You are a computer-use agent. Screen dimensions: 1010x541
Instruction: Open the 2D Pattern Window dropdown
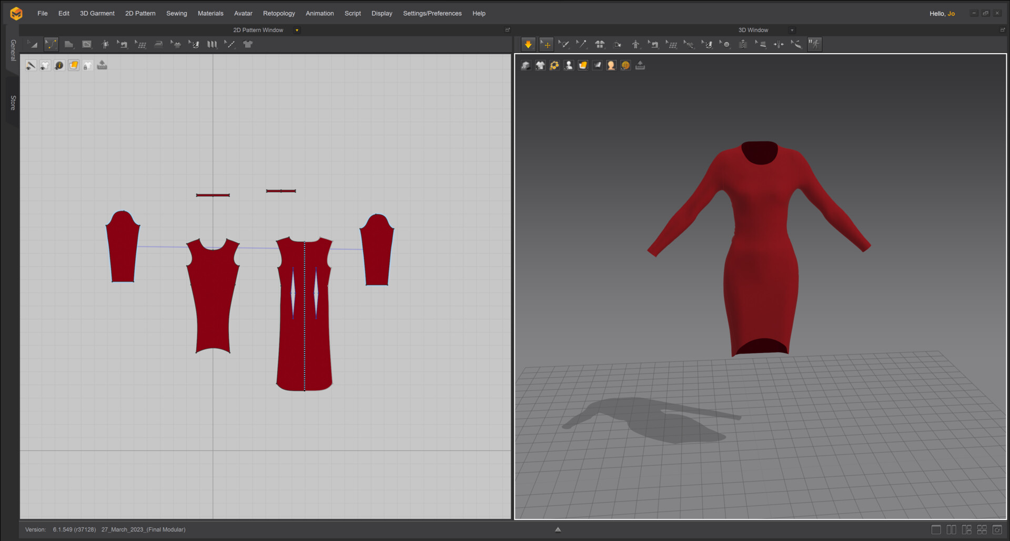[x=297, y=30]
